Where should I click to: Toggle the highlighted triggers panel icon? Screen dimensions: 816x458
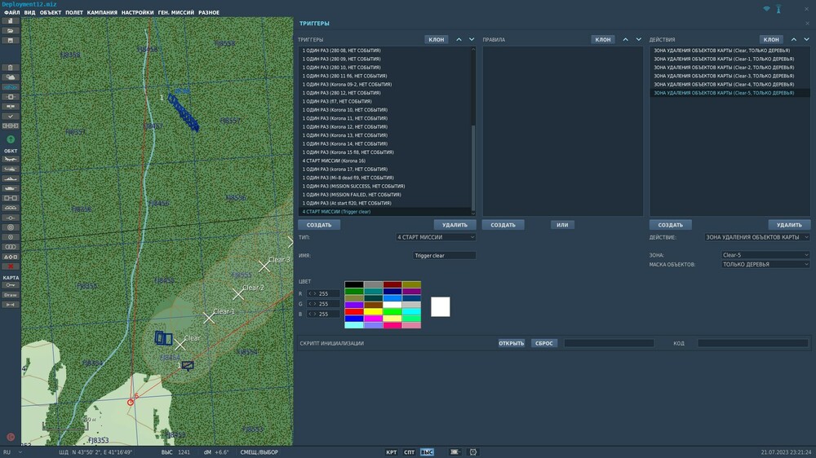(11, 87)
